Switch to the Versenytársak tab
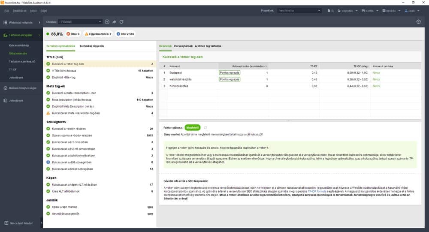Image resolution: width=429 pixels, height=232 pixels. [x=183, y=46]
